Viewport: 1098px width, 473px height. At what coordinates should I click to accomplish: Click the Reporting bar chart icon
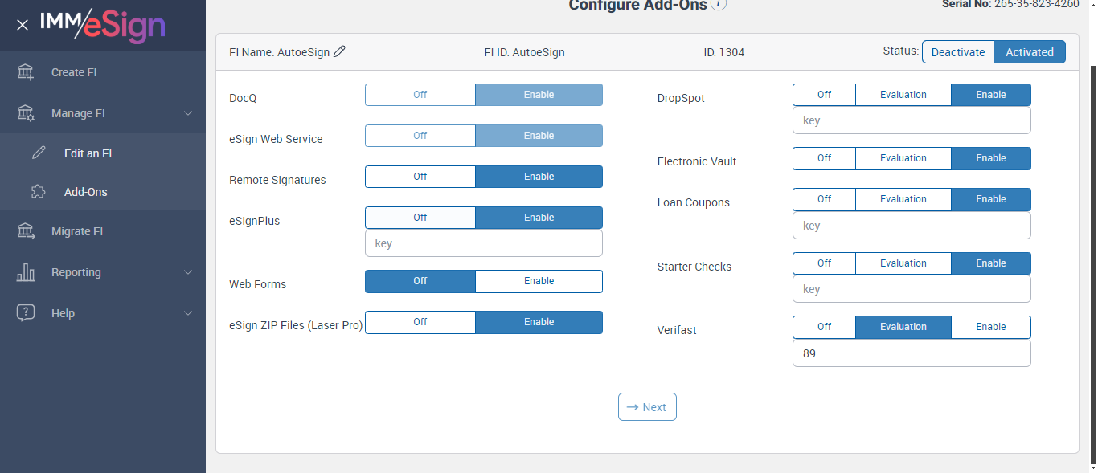click(26, 272)
